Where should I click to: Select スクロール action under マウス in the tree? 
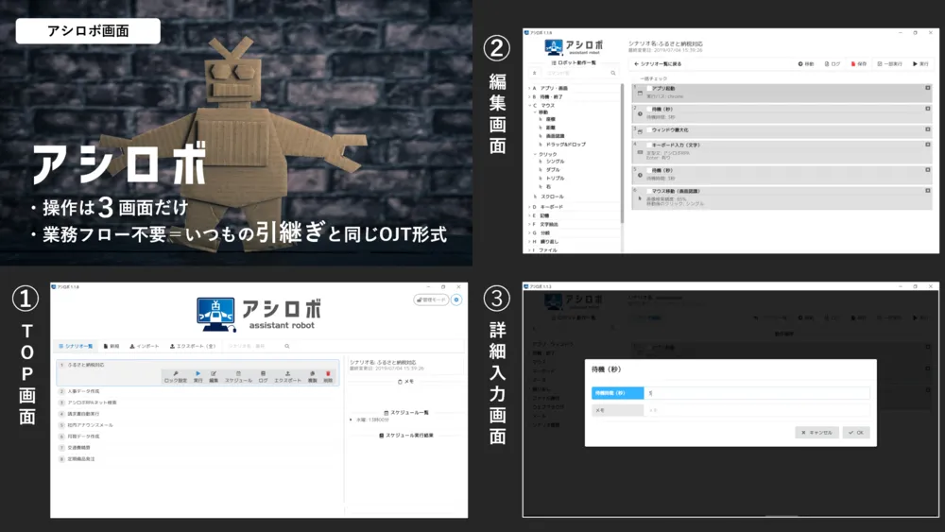pyautogui.click(x=550, y=197)
